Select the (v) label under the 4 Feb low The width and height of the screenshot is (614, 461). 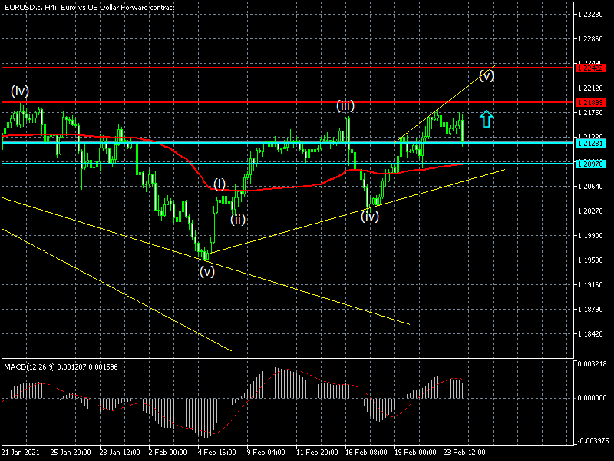[x=207, y=271]
